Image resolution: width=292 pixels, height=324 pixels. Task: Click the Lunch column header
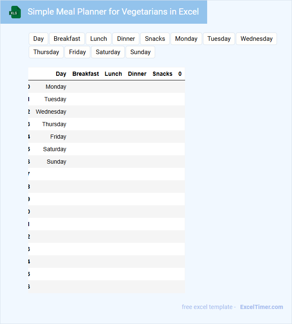click(113, 74)
